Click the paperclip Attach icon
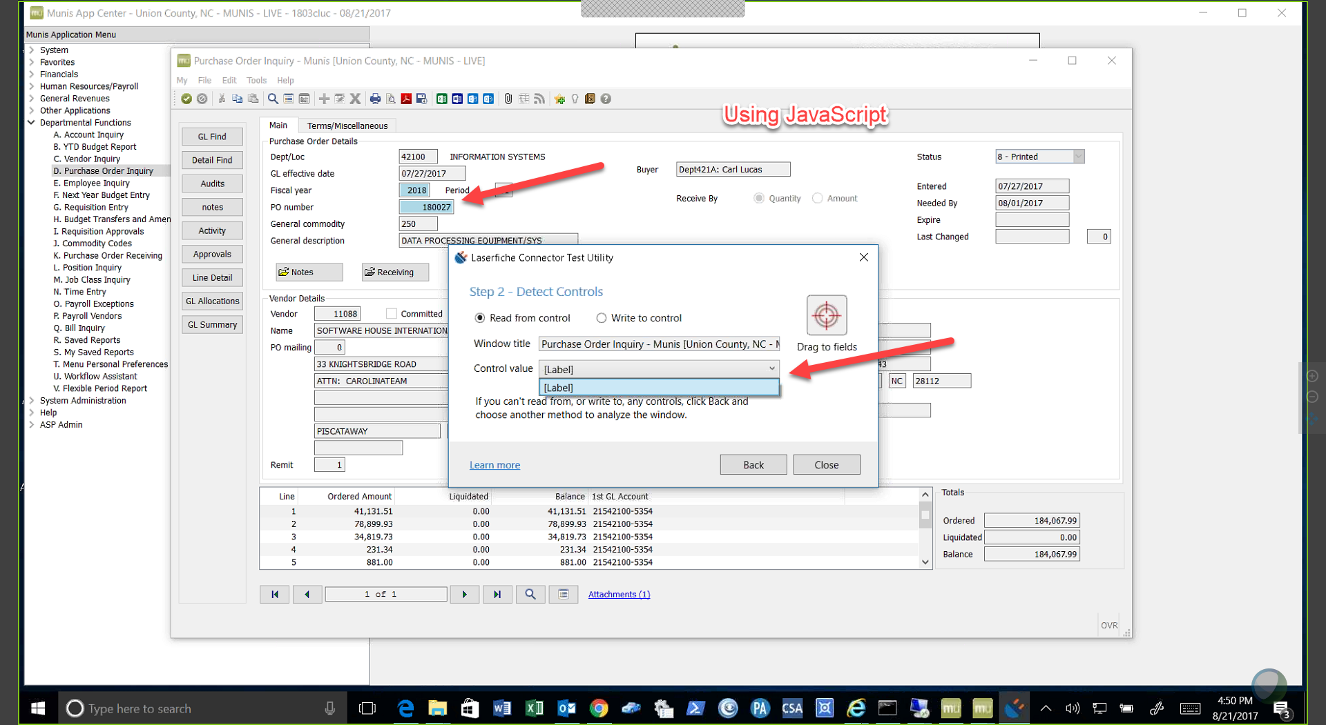Image resolution: width=1326 pixels, height=725 pixels. tap(508, 99)
